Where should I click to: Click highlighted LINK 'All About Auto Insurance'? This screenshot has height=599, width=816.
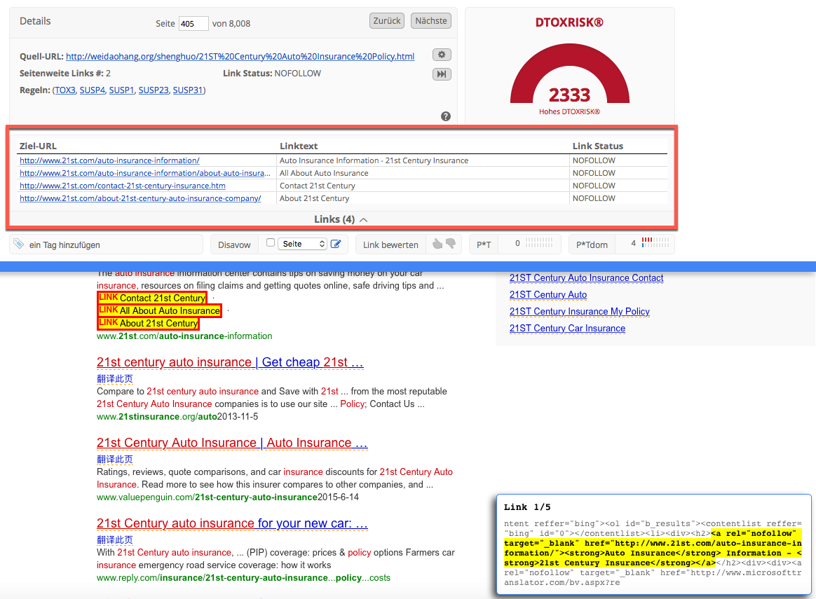pos(160,310)
